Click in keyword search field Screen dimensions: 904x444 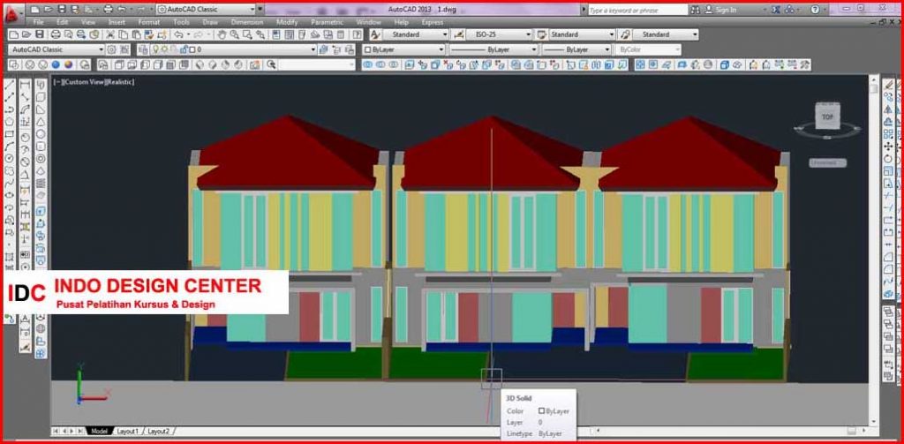637,10
